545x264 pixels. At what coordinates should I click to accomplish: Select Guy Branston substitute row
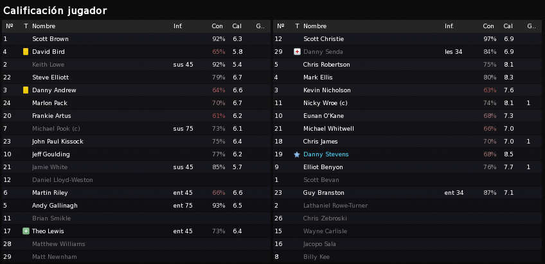coord(407,193)
